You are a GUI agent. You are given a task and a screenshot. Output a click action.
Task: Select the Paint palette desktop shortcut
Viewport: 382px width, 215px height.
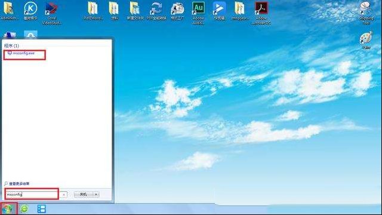[366, 40]
